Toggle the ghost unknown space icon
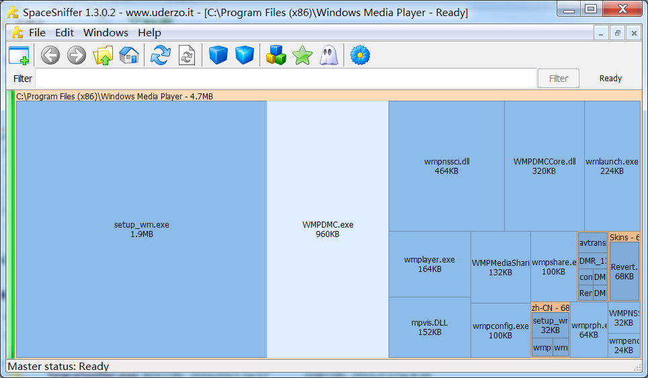 [329, 55]
